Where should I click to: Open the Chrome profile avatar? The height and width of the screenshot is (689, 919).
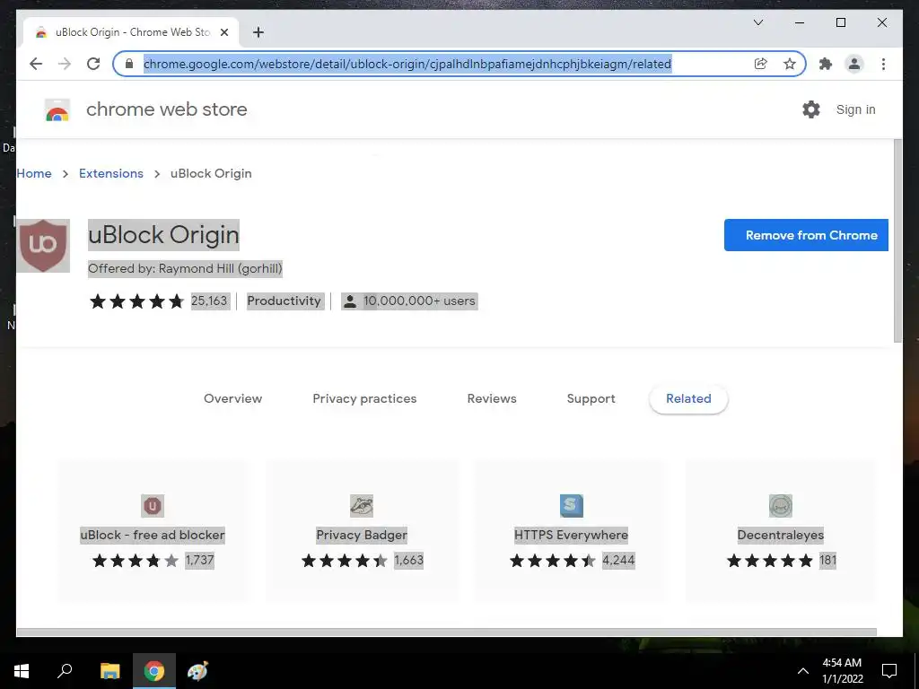point(854,64)
